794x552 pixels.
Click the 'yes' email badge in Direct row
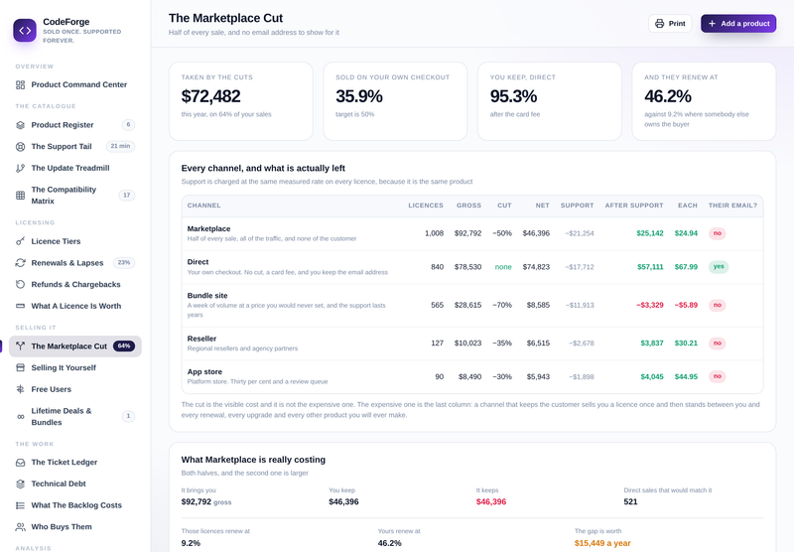(719, 267)
